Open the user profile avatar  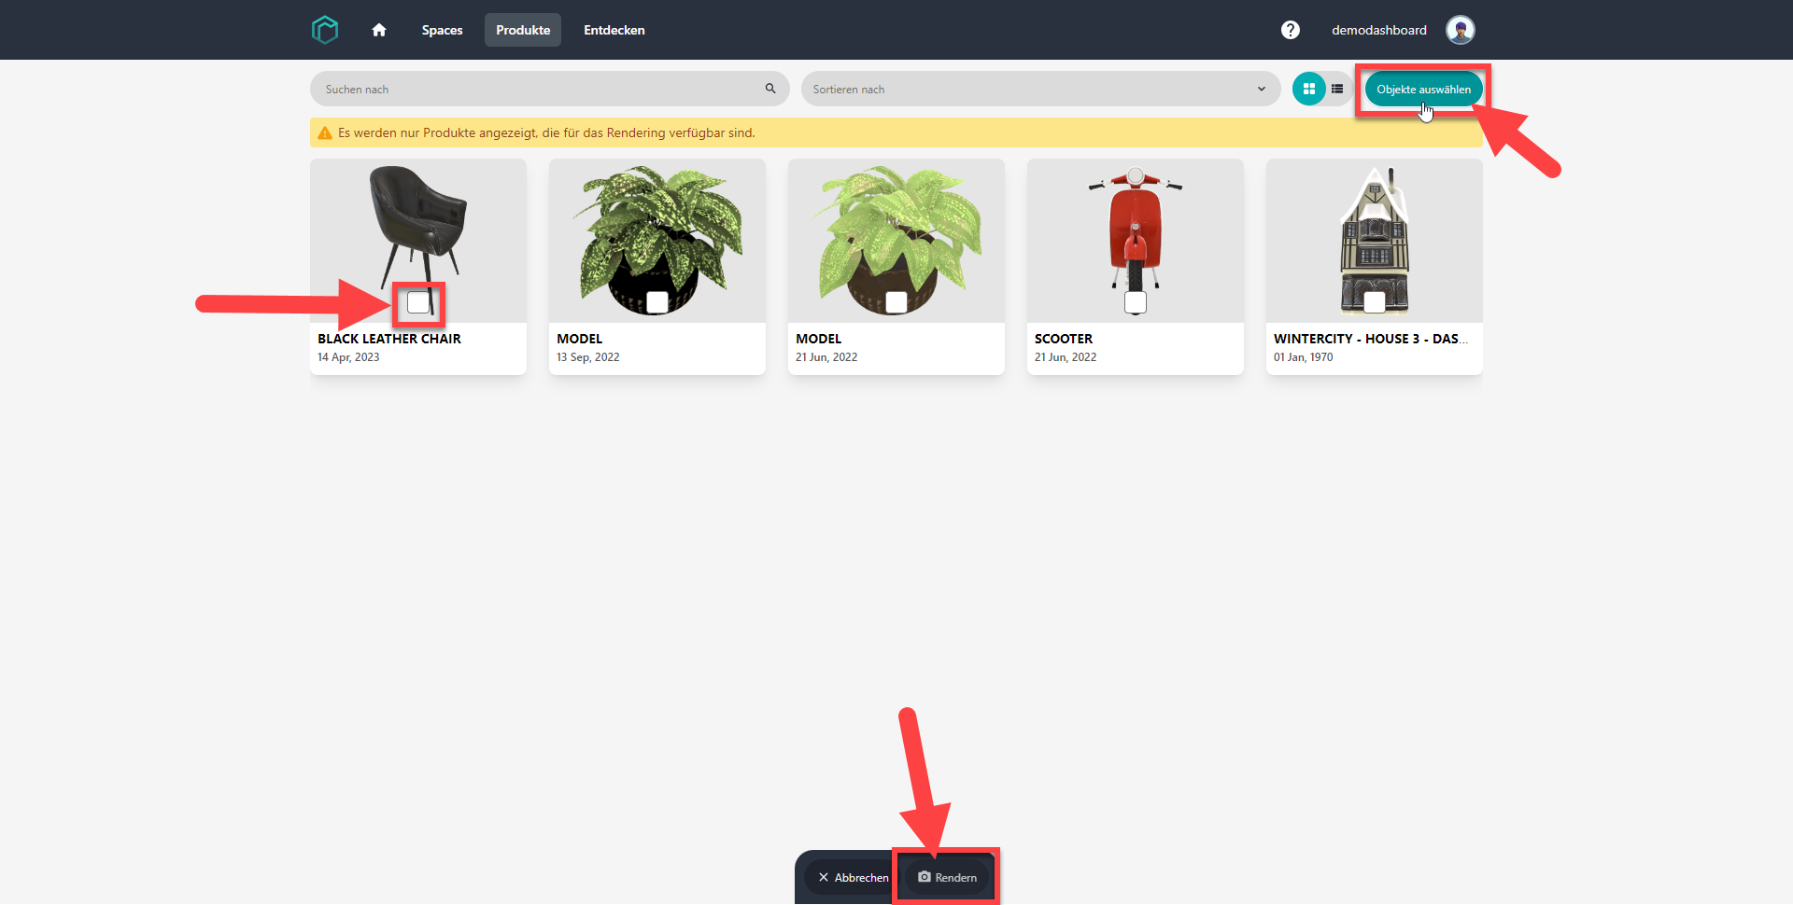pos(1461,30)
